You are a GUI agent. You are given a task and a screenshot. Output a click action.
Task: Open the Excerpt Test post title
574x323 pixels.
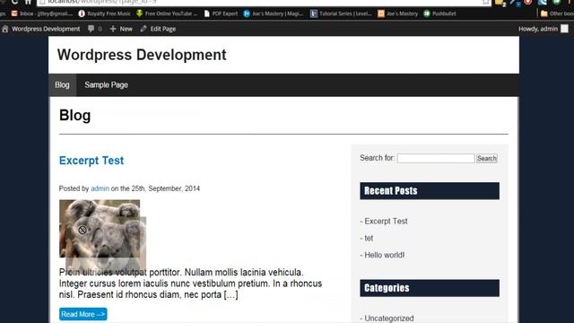pos(91,161)
